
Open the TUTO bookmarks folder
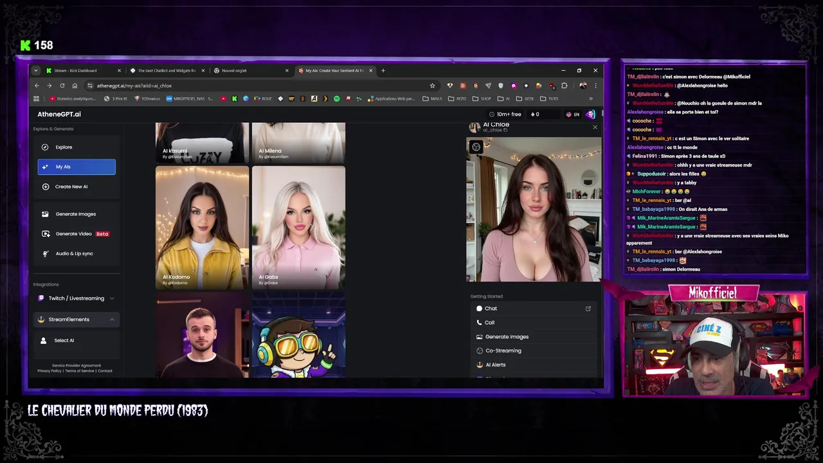(x=549, y=99)
